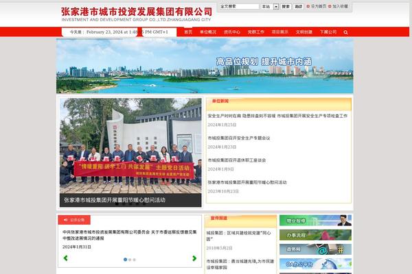Focus the 全文搜索 search input field
The width and height of the screenshot is (412, 274).
pos(239,6)
